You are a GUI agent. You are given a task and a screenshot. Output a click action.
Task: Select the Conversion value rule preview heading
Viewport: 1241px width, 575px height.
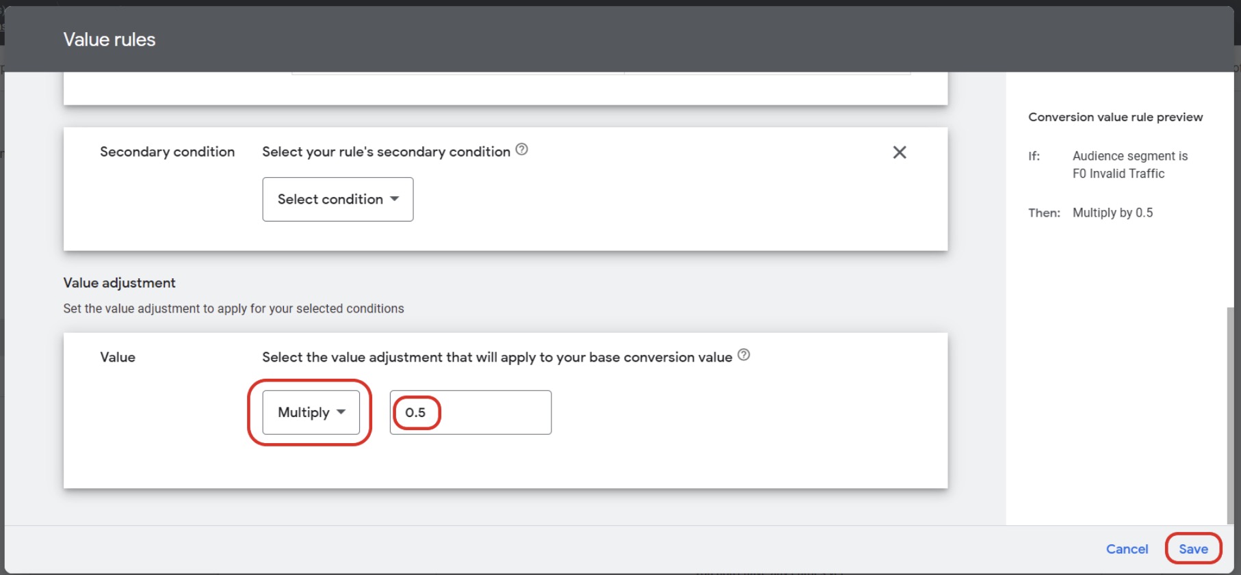[x=1115, y=117]
